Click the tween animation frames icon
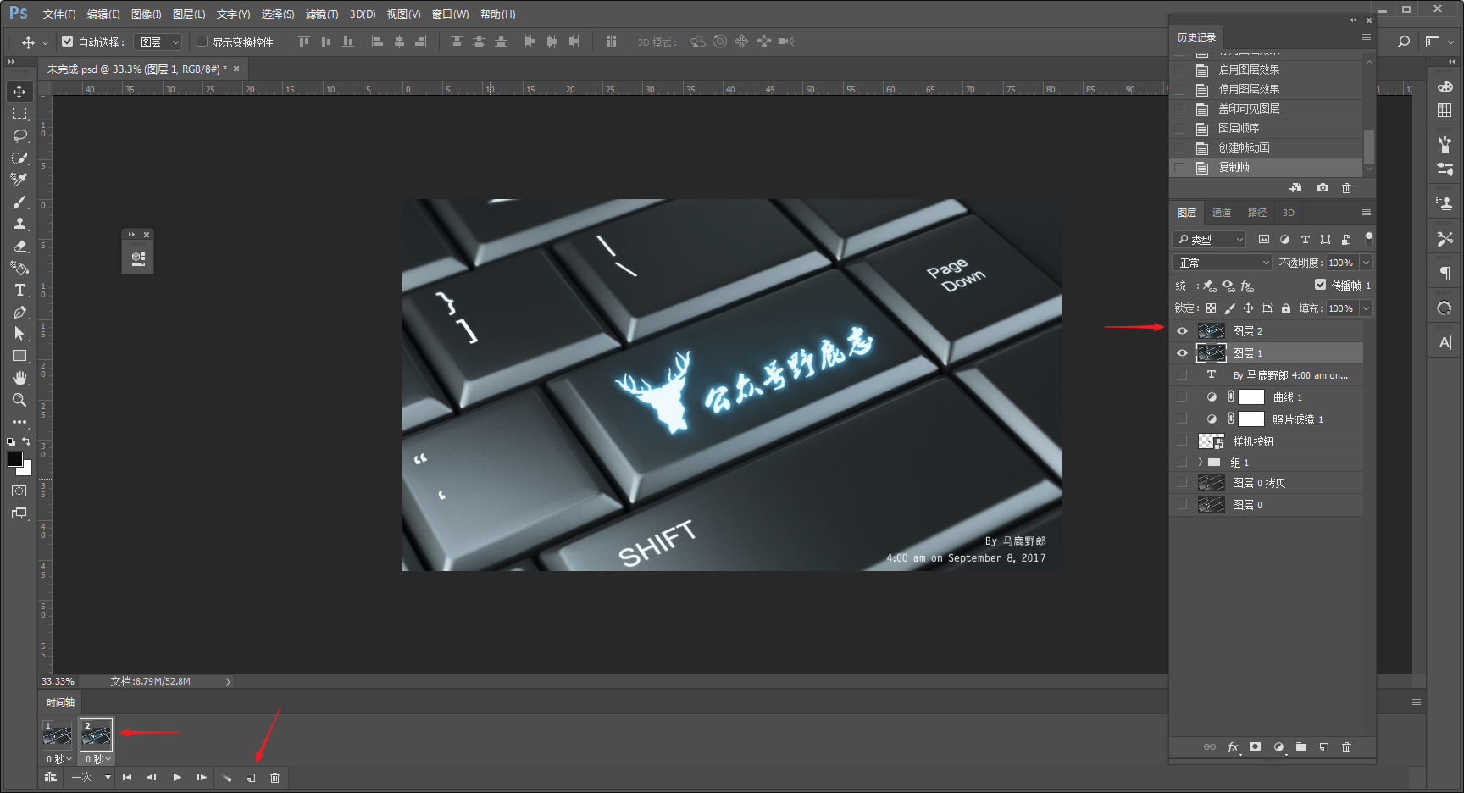Image resolution: width=1464 pixels, height=793 pixels. click(x=226, y=778)
